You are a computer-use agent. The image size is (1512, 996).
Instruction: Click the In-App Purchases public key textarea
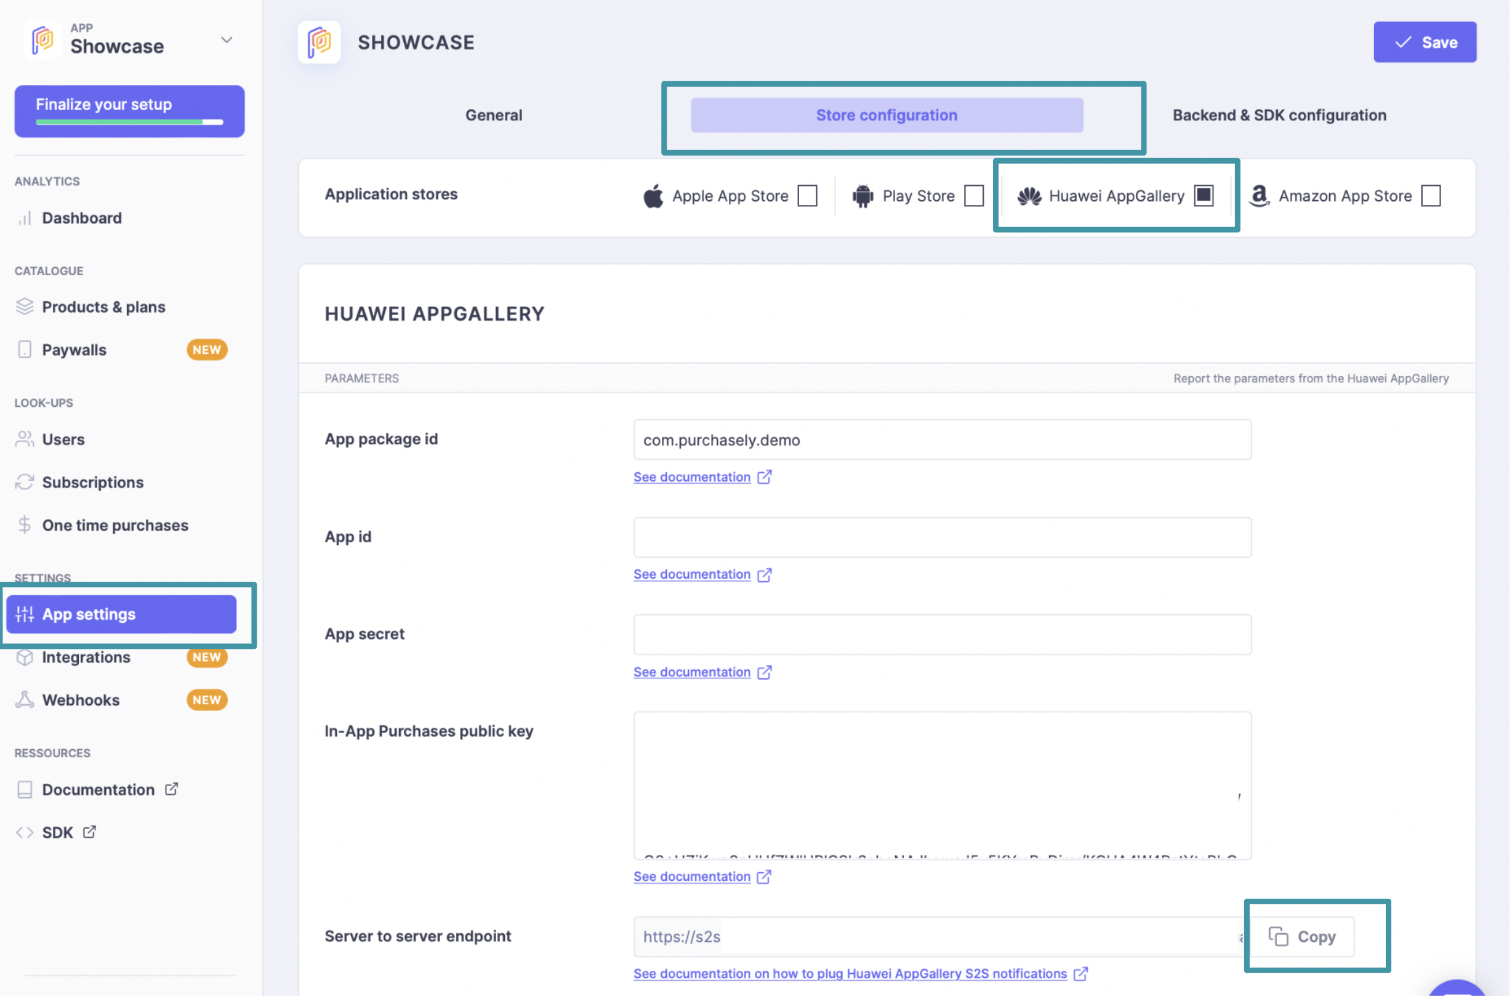[x=944, y=786]
